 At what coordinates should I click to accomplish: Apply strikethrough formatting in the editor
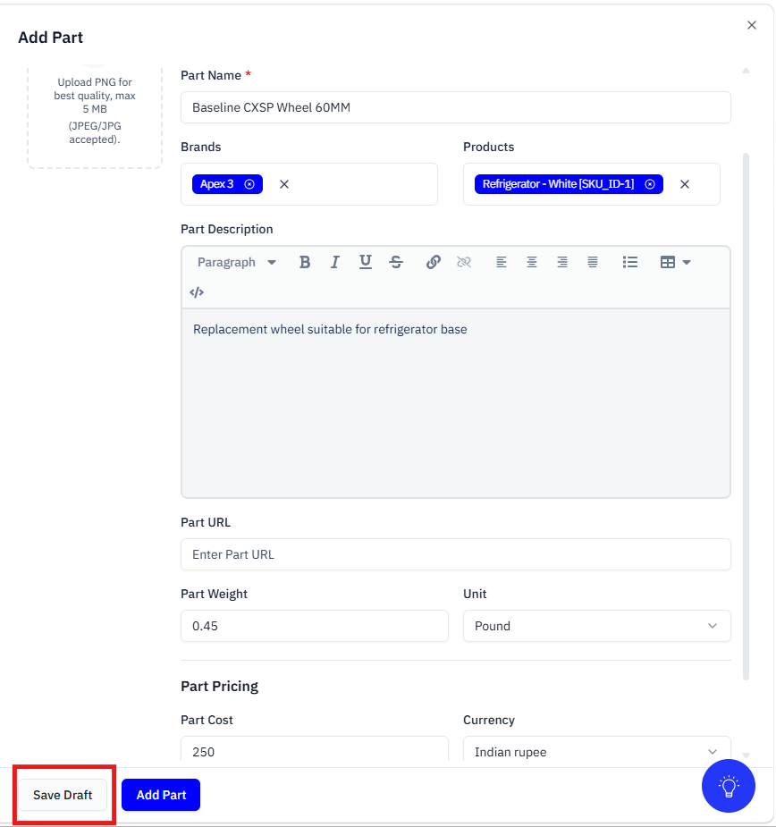tap(396, 262)
